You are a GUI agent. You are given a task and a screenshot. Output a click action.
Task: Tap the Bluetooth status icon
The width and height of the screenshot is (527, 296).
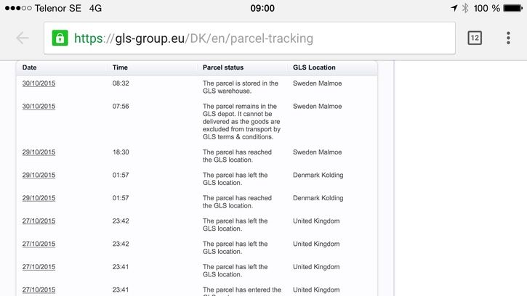click(465, 8)
